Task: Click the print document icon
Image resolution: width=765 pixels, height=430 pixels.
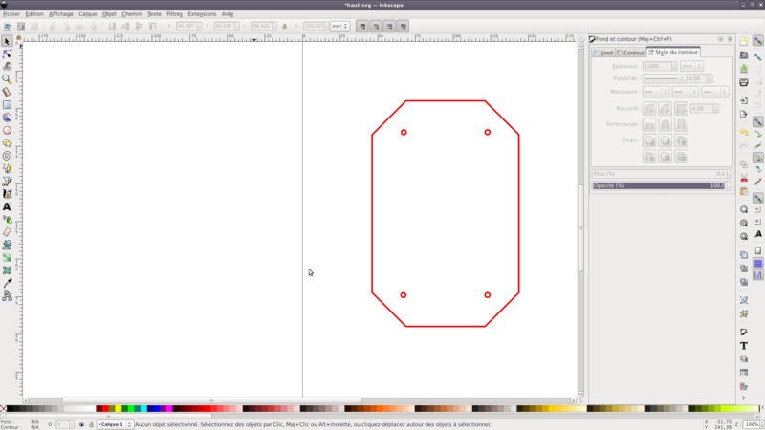Action: pyautogui.click(x=744, y=83)
